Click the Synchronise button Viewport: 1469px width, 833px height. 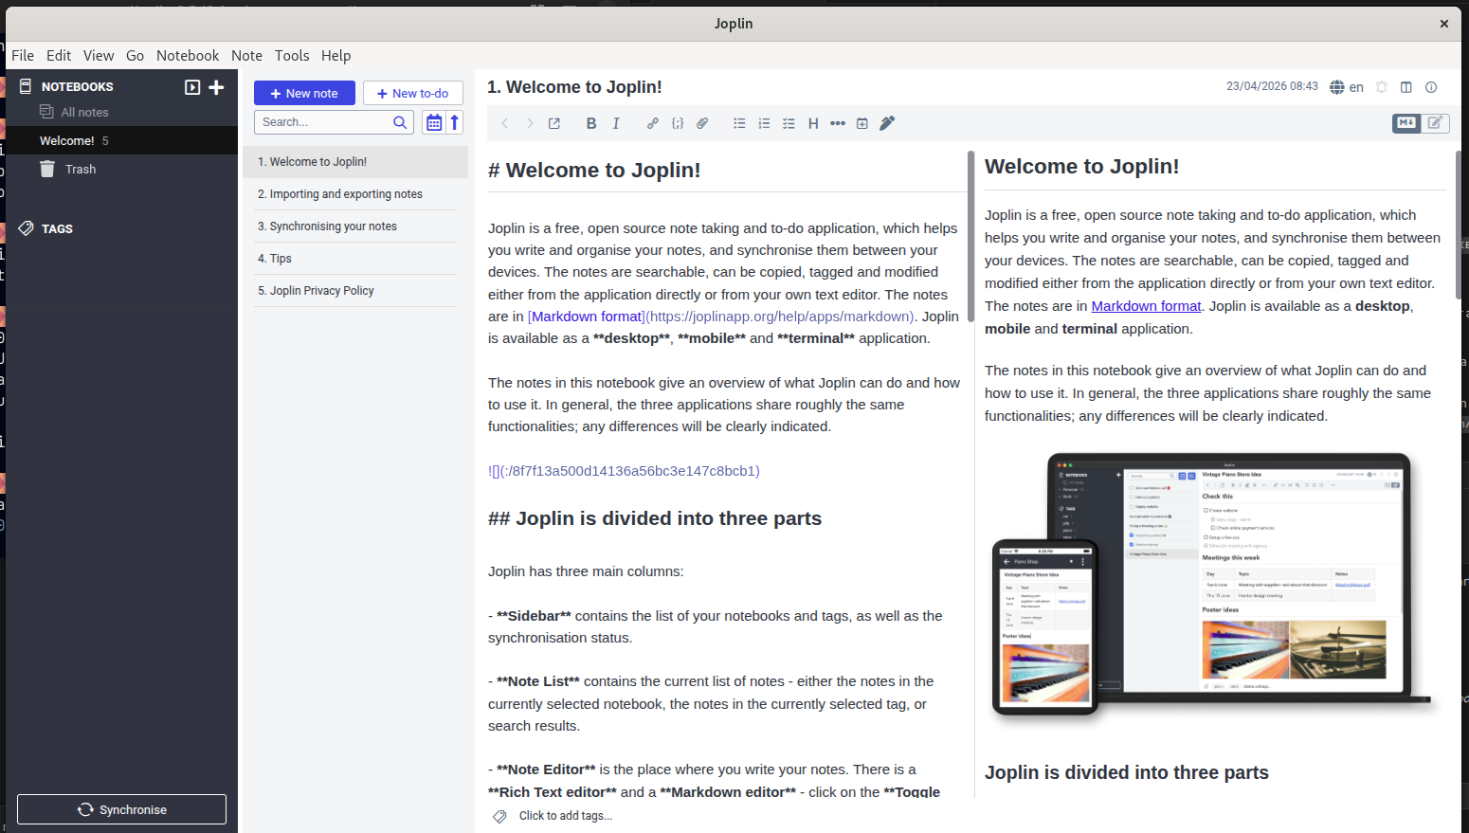121,809
